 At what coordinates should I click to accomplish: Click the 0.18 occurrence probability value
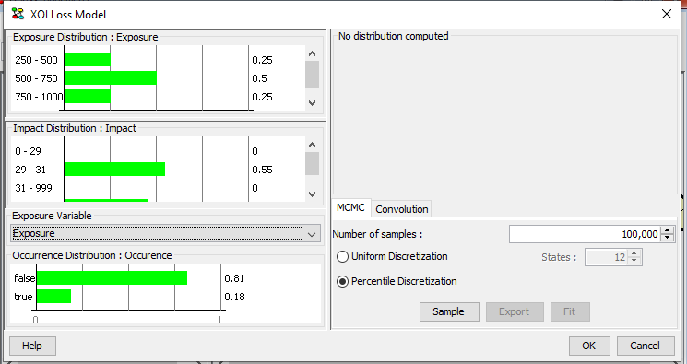click(x=234, y=297)
